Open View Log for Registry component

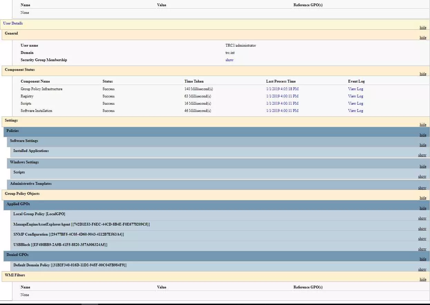(x=355, y=96)
